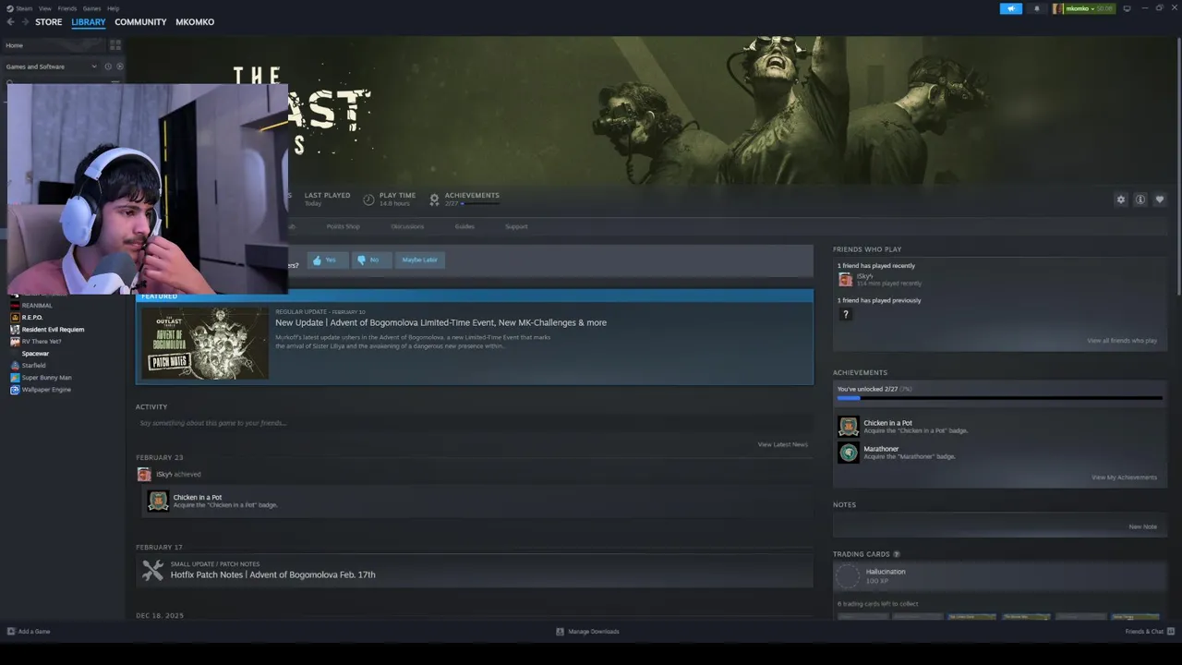The width and height of the screenshot is (1182, 665).
Task: Select R.E.P.O. in the game list
Action: coord(32,318)
